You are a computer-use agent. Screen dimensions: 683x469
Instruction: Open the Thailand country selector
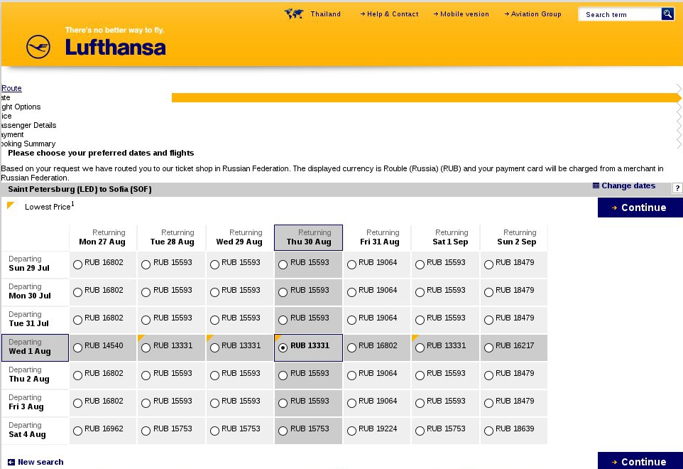pyautogui.click(x=325, y=14)
